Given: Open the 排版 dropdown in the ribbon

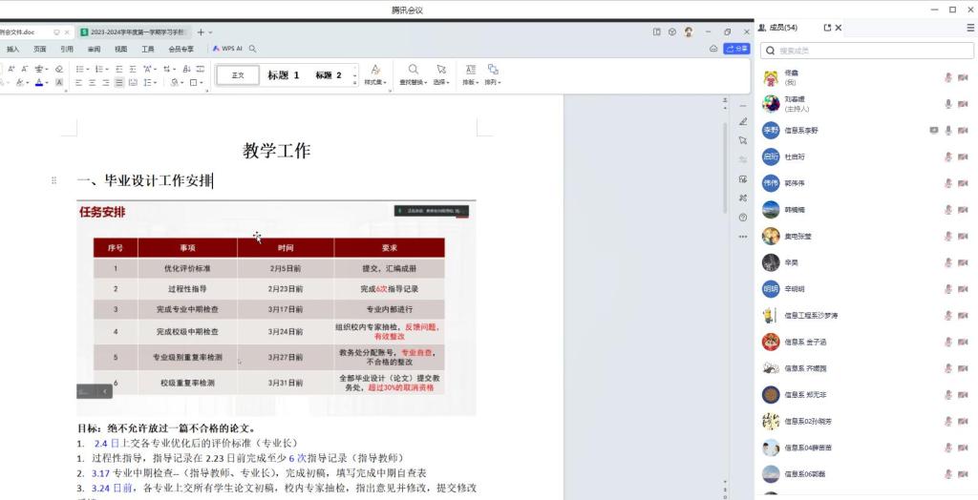Looking at the screenshot, I should click(x=470, y=82).
